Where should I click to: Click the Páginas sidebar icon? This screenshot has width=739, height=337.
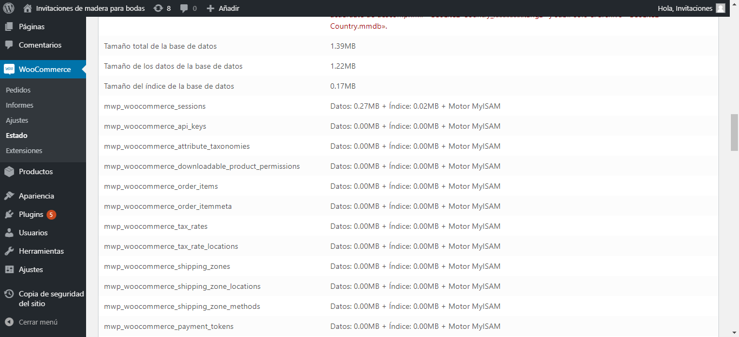[x=9, y=27]
